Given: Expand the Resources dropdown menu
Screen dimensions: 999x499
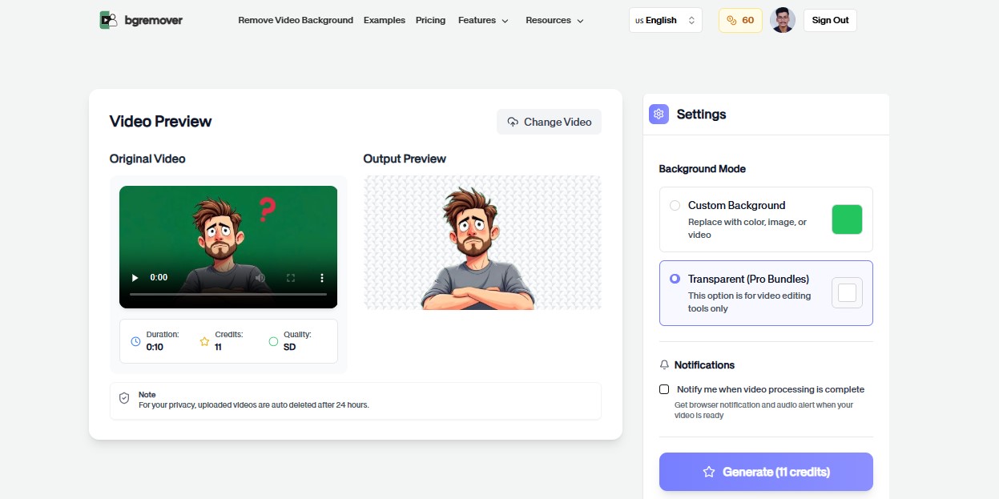Looking at the screenshot, I should point(554,20).
